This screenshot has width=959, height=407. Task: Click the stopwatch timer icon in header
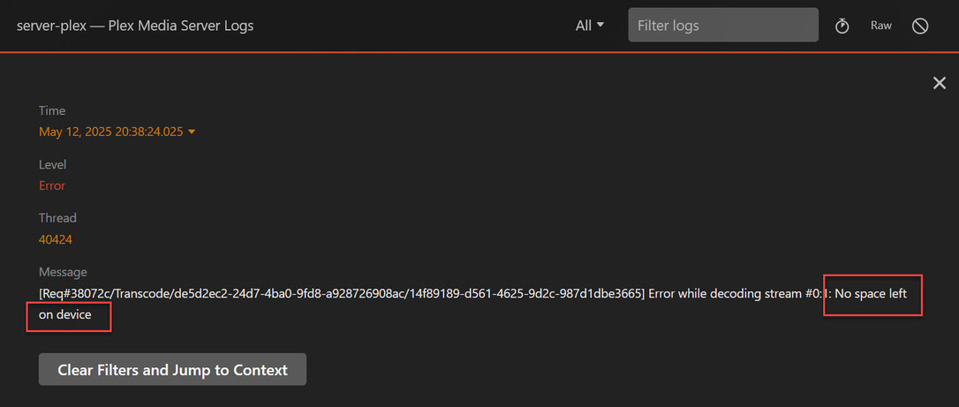842,26
